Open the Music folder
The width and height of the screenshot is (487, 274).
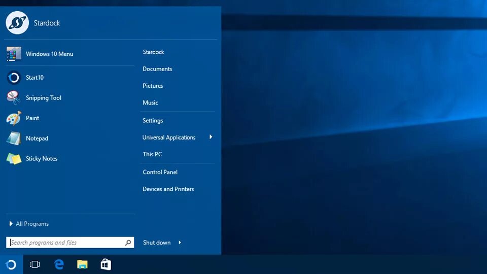150,102
